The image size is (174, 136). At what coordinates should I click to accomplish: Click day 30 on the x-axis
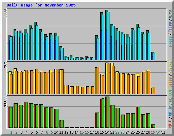coord(158,132)
